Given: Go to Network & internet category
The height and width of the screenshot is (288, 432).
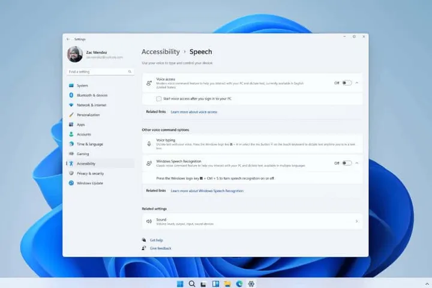Looking at the screenshot, I should click(x=91, y=105).
